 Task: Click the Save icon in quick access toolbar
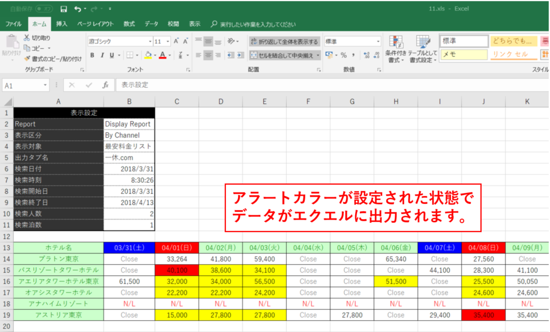[63, 9]
